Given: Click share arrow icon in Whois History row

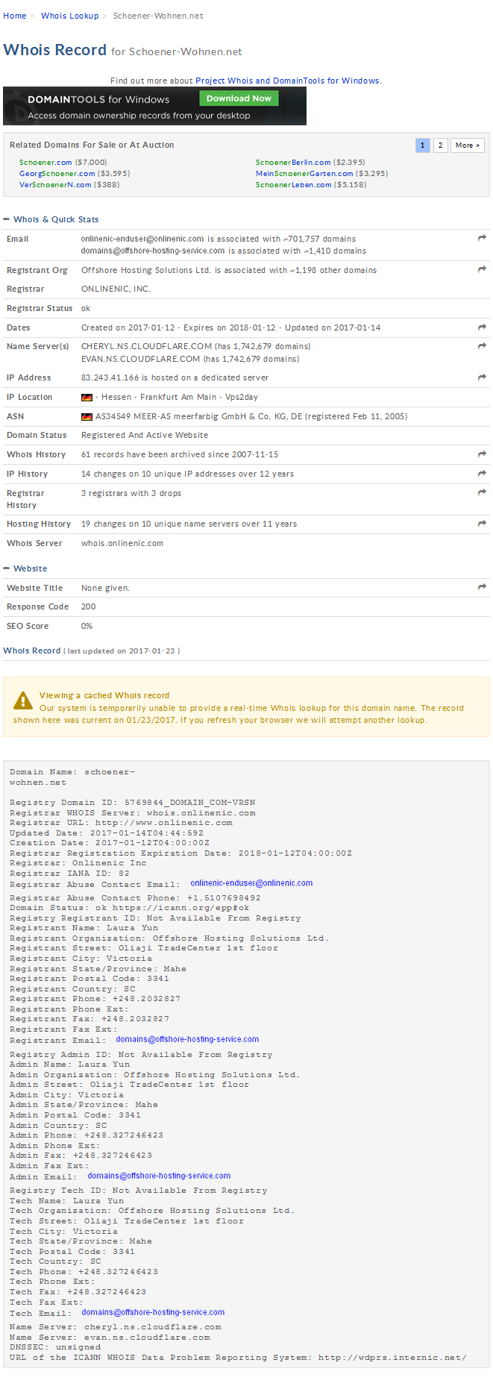Looking at the screenshot, I should pos(482,454).
